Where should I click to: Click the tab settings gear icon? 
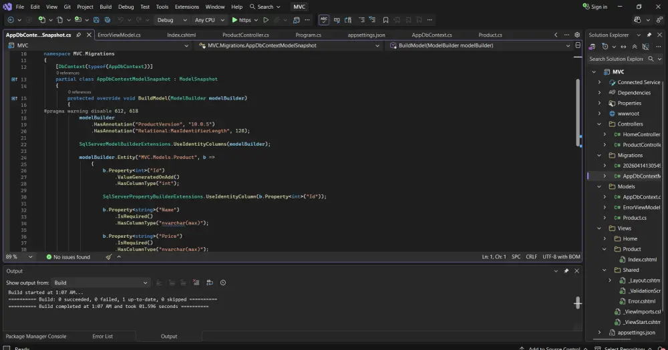tap(577, 35)
